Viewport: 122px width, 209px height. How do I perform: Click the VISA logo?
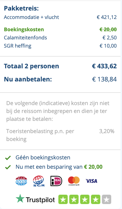coord(91,181)
